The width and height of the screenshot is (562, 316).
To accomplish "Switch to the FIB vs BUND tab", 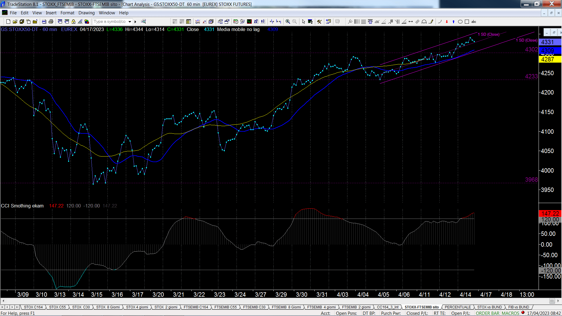I will coord(519,307).
